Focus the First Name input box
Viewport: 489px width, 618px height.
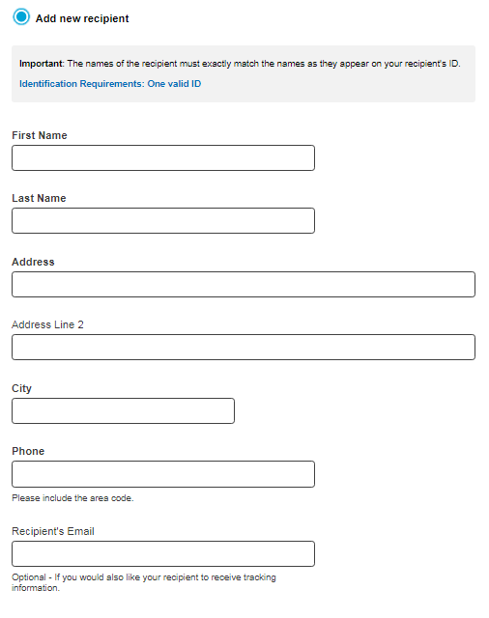pyautogui.click(x=163, y=158)
